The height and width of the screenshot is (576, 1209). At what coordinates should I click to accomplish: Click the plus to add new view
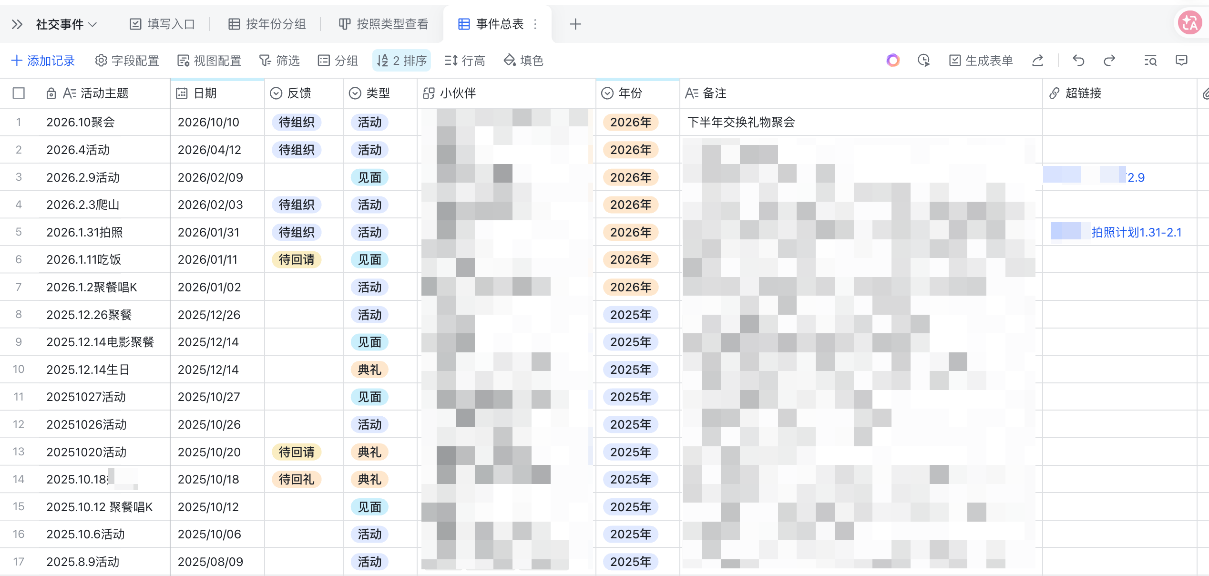click(575, 24)
